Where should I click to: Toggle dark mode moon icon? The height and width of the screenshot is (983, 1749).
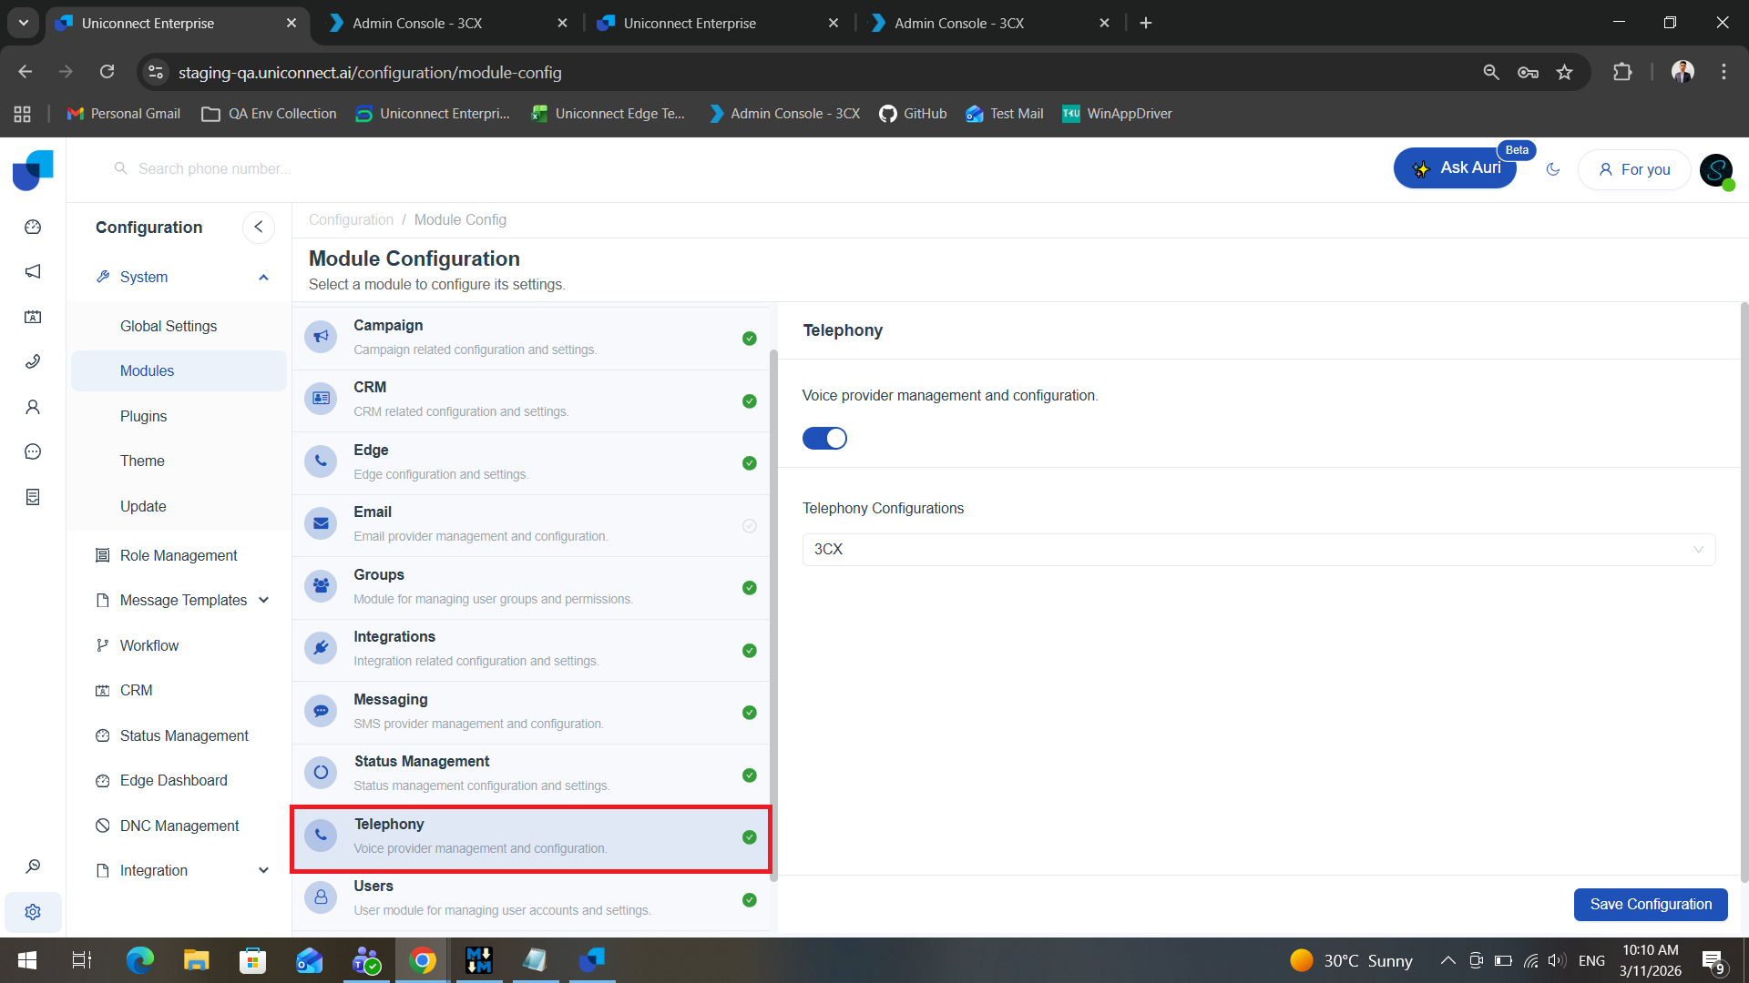1553,169
